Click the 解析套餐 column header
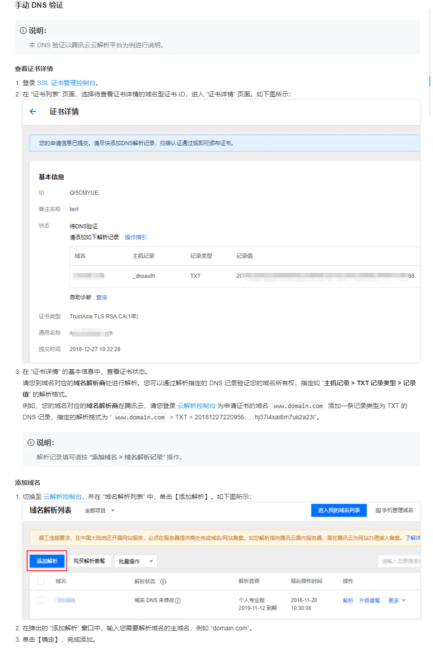The height and width of the screenshot is (654, 433). [249, 581]
